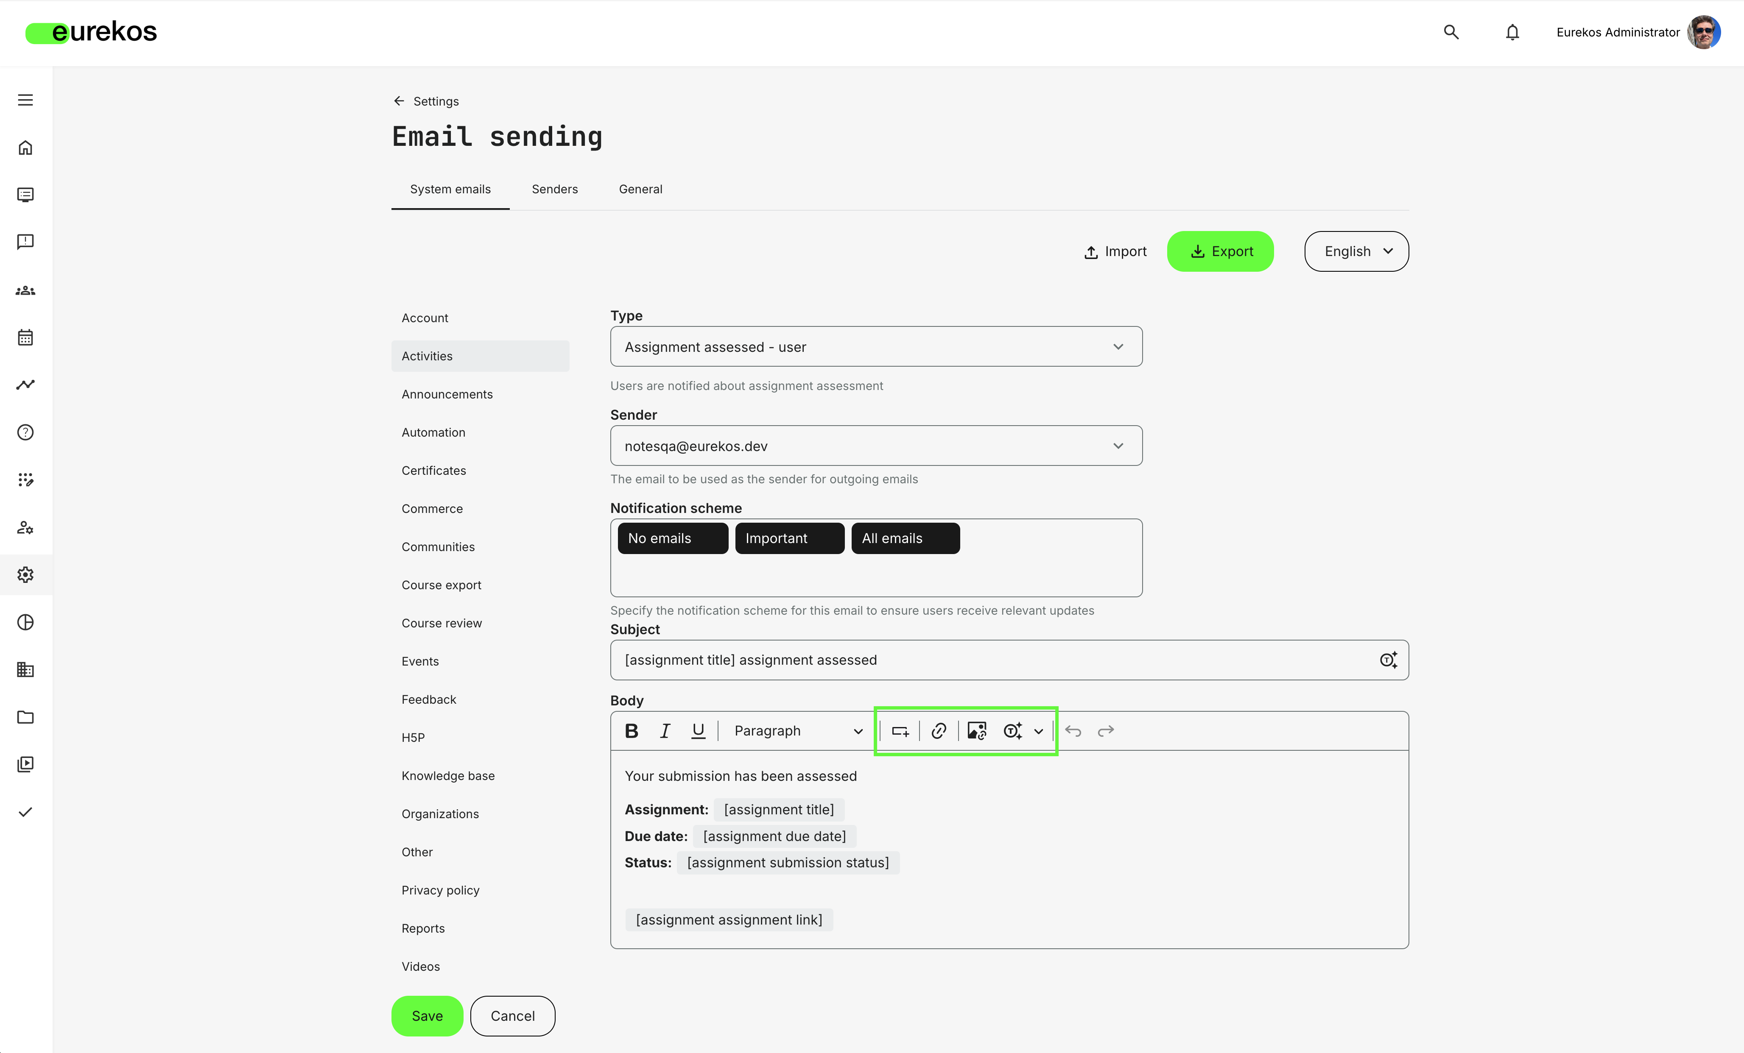Click the green Save button
This screenshot has height=1053, width=1744.
tap(427, 1016)
